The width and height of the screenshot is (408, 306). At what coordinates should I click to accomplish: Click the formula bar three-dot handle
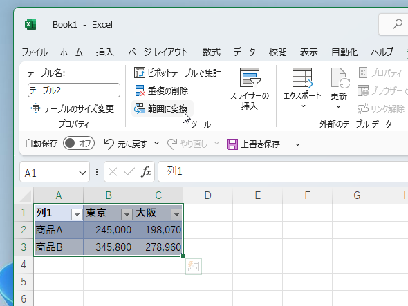tap(97, 172)
